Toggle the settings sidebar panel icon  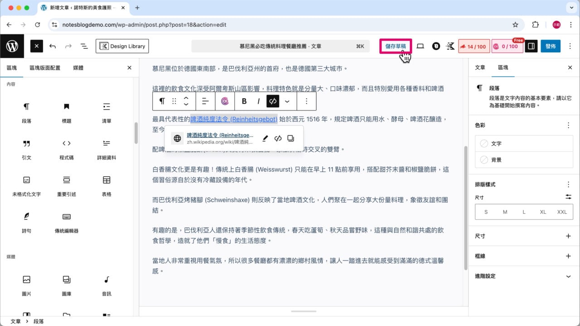(x=531, y=46)
